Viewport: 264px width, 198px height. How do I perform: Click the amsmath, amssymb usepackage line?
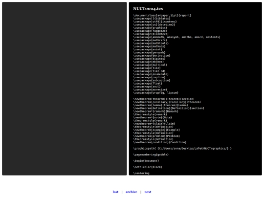(177, 37)
